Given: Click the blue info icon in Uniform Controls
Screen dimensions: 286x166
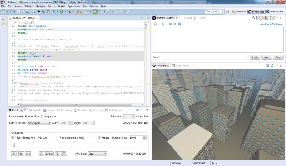Looking at the screenshot, I should [179, 24].
